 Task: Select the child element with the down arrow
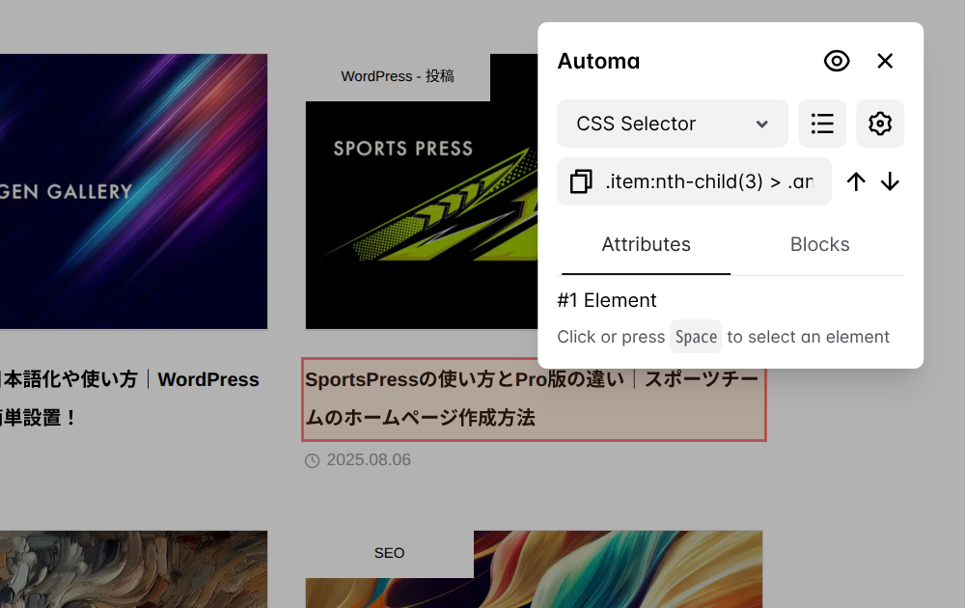(x=890, y=181)
